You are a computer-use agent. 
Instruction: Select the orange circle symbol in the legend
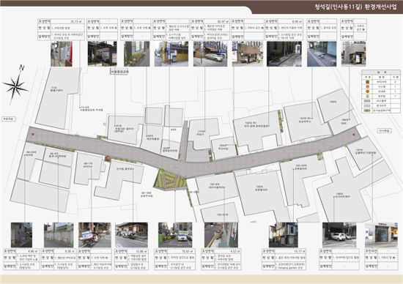click(368, 91)
